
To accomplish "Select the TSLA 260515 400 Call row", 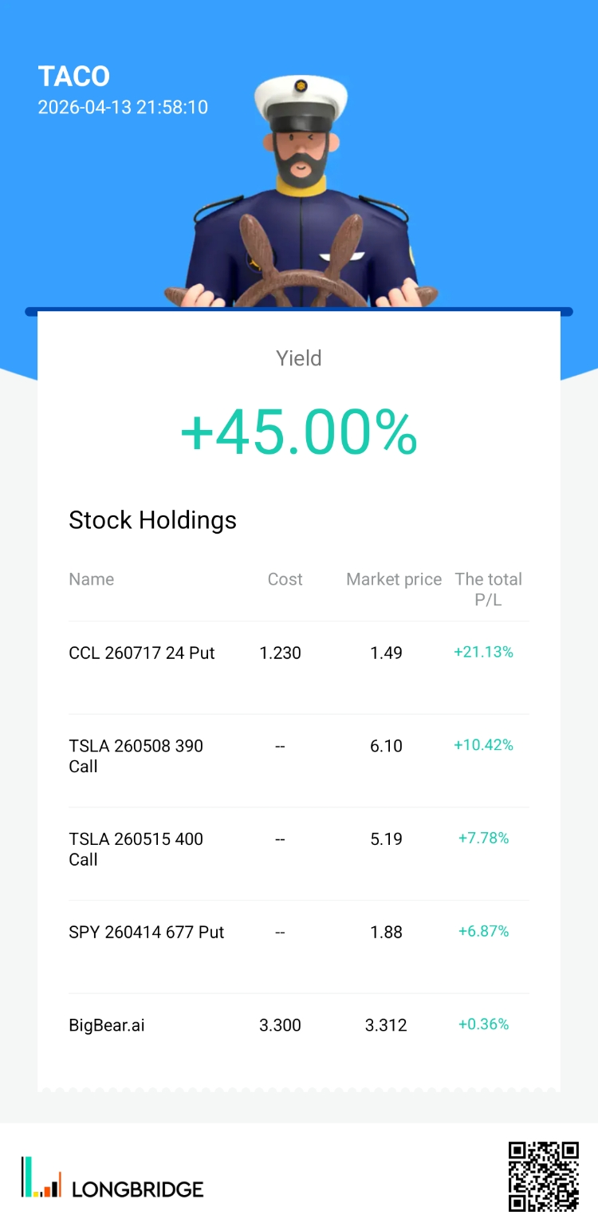I will coord(136,849).
